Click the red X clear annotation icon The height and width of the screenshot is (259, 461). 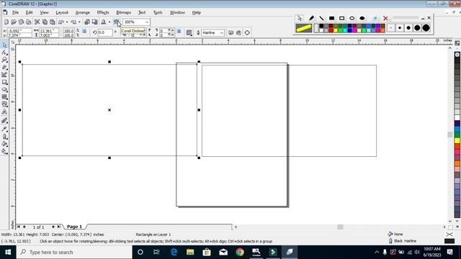click(x=385, y=18)
